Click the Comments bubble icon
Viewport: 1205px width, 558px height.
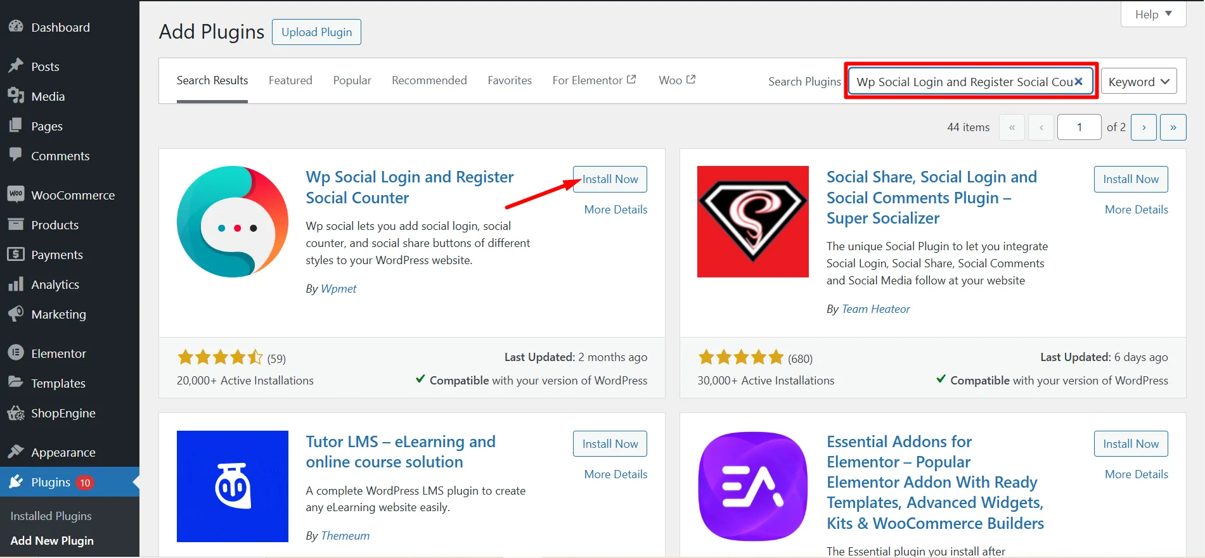point(16,155)
